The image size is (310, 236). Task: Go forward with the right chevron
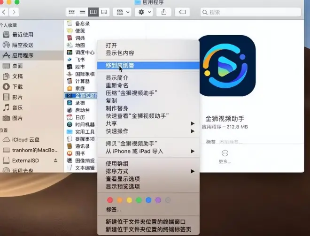(14, 12)
